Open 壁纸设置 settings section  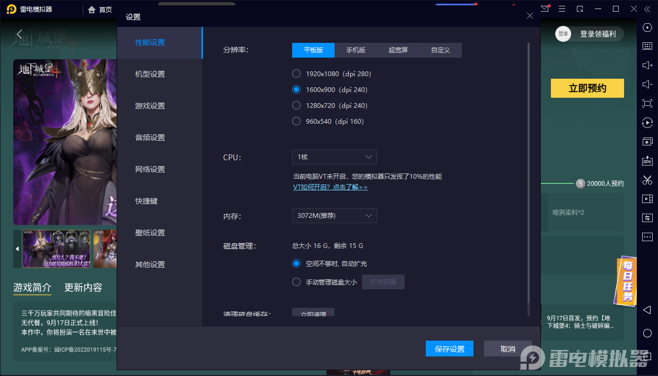coord(160,233)
